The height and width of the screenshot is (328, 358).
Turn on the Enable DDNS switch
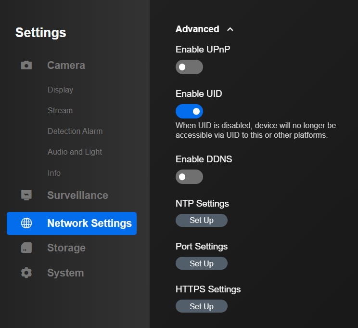click(189, 177)
